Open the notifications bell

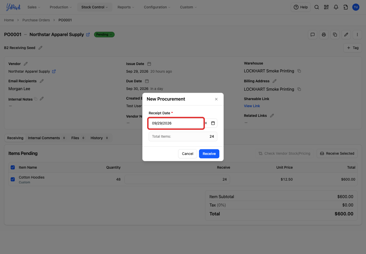pyautogui.click(x=336, y=7)
